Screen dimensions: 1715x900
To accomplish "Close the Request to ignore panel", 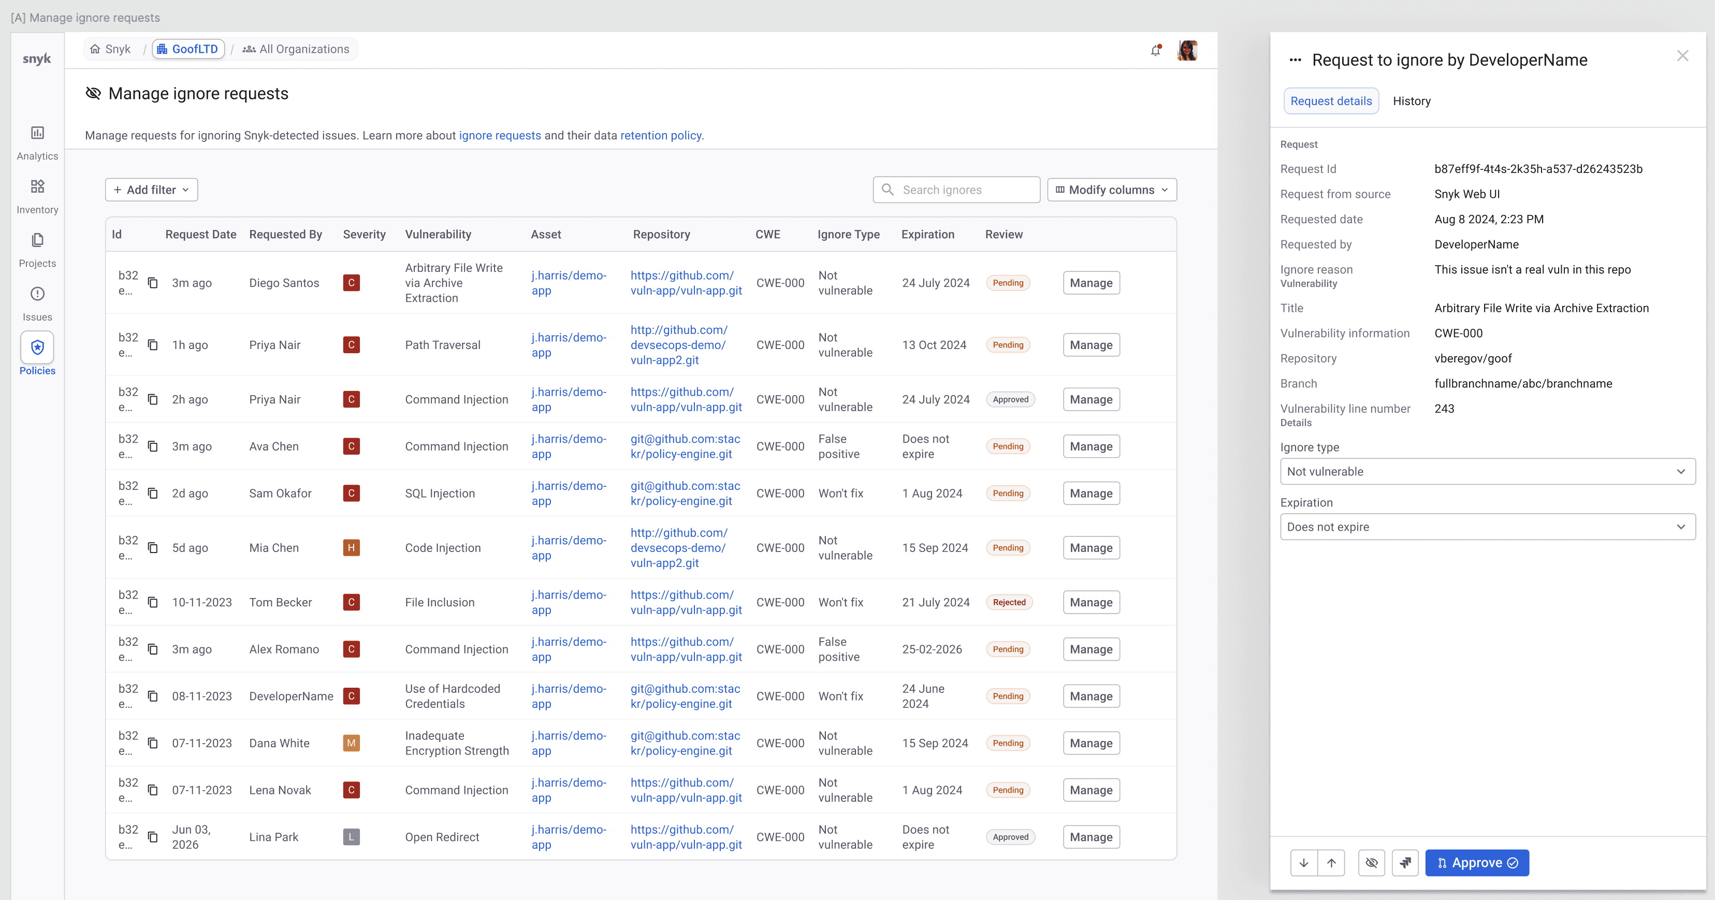I will click(x=1682, y=56).
